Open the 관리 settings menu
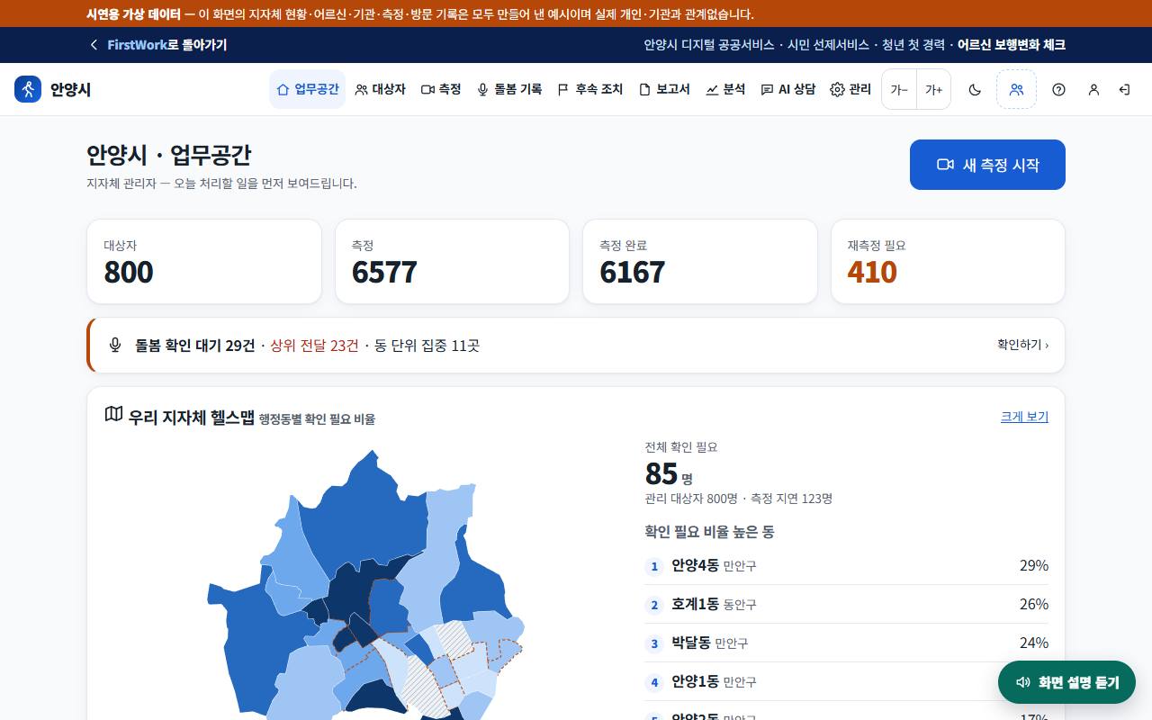The image size is (1152, 720). (850, 89)
